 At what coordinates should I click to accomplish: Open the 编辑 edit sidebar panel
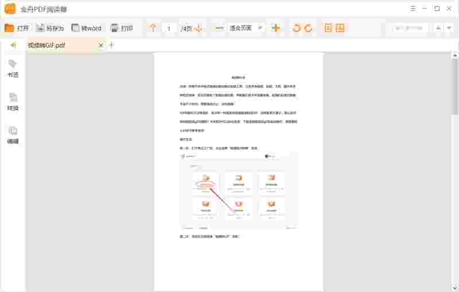click(13, 135)
